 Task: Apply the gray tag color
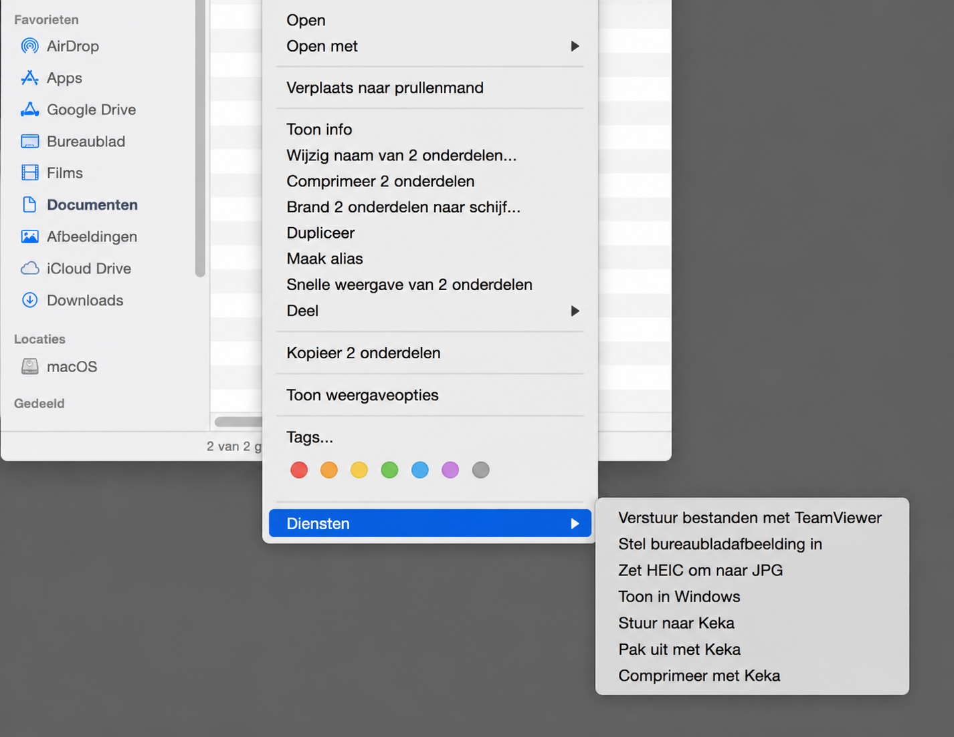coord(480,470)
